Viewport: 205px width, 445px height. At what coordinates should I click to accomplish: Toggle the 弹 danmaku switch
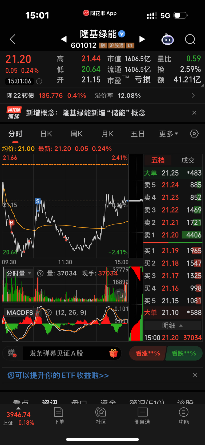pyautogui.click(x=12, y=353)
